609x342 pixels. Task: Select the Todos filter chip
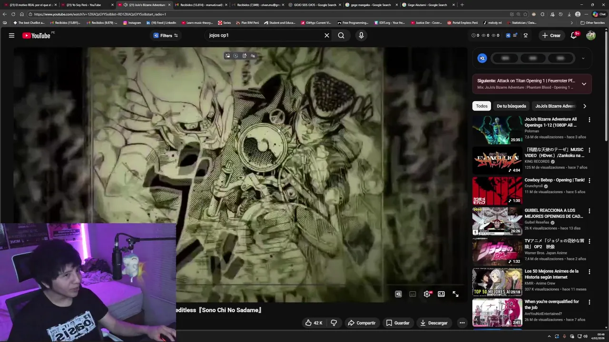(x=481, y=106)
